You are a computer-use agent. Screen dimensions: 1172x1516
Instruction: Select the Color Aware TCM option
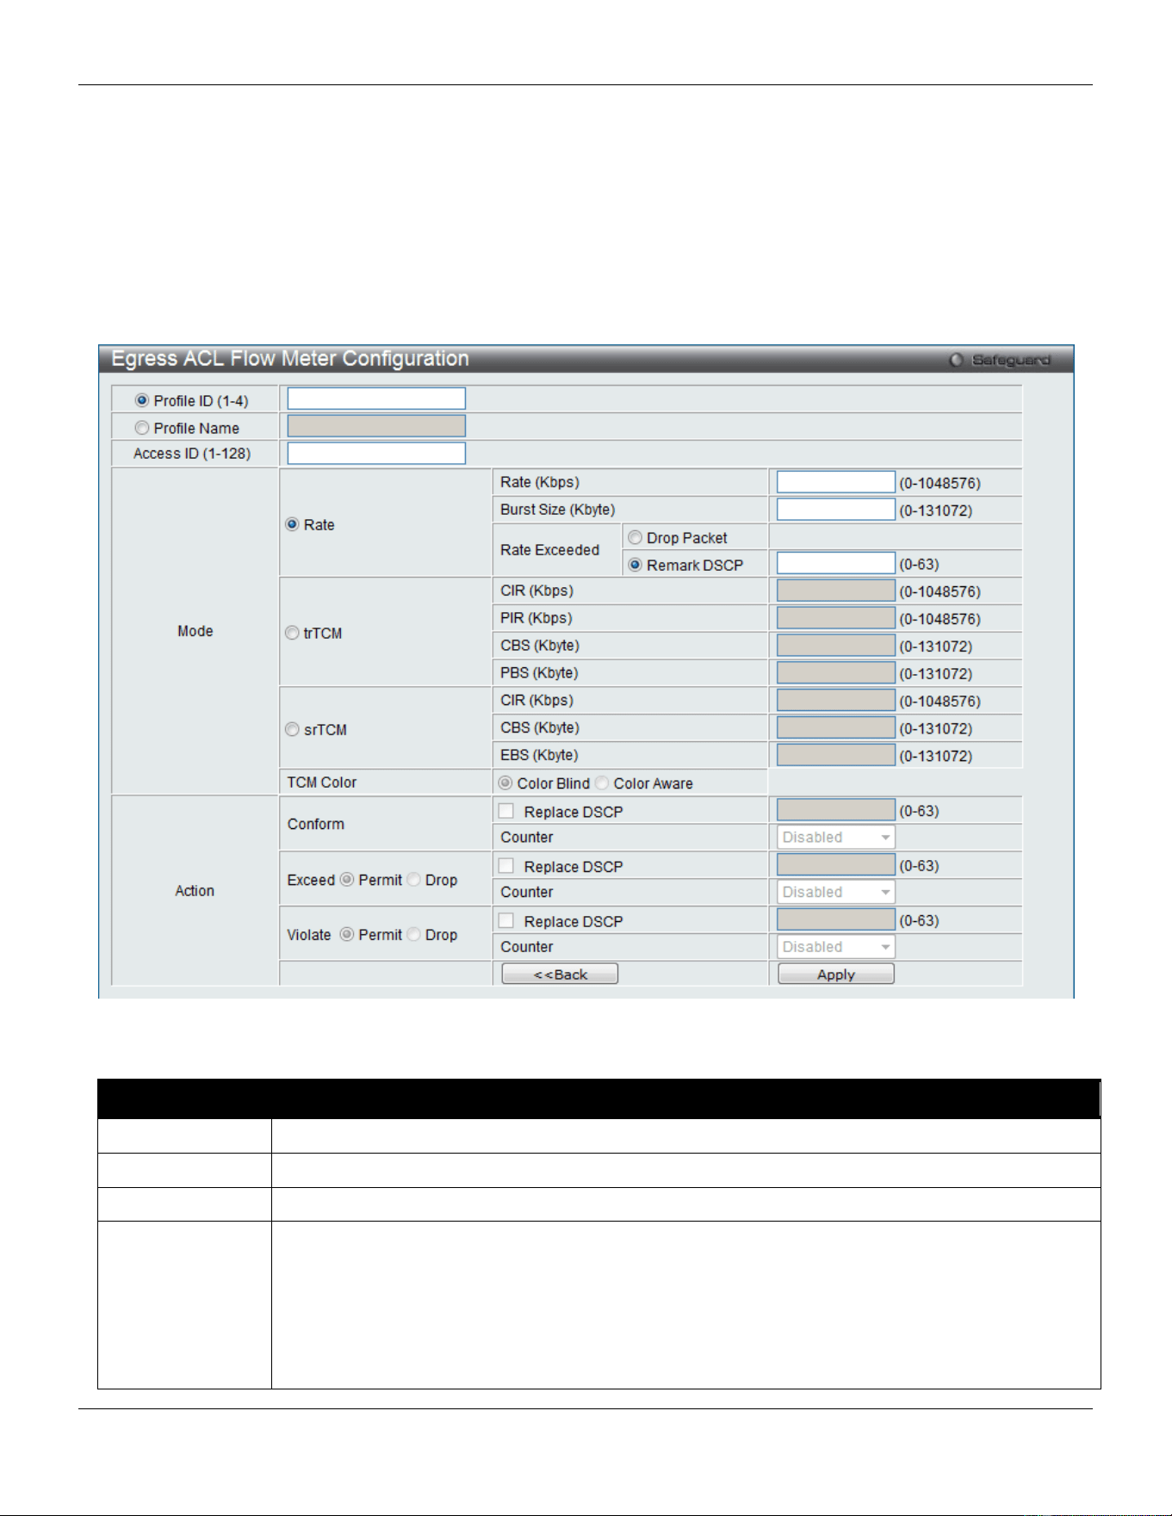603,783
